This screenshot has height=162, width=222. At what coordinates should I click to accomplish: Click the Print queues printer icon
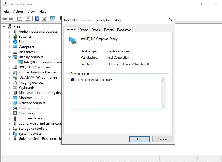[x=15, y=108]
